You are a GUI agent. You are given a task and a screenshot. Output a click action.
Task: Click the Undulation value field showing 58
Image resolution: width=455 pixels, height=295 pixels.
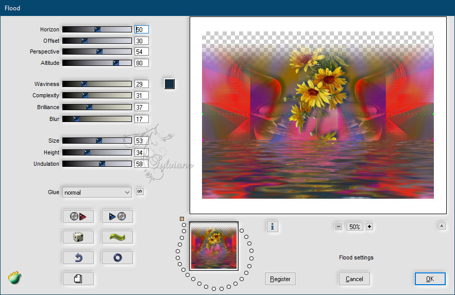pyautogui.click(x=142, y=164)
